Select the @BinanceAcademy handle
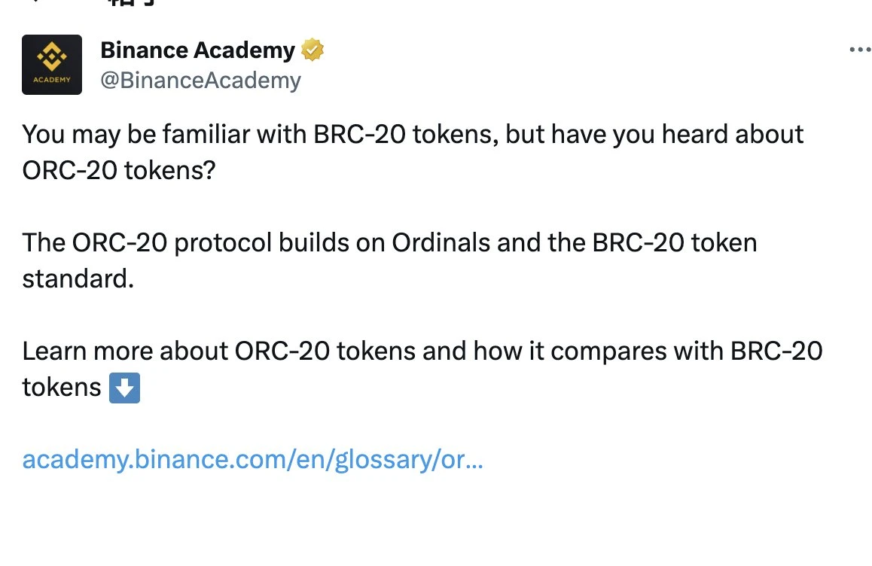 coord(200,80)
